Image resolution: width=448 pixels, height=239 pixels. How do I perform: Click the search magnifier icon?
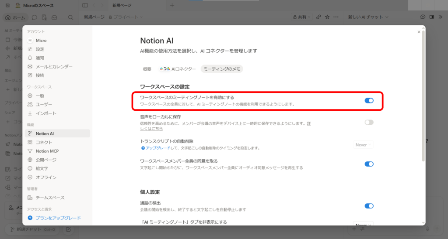(70, 17)
